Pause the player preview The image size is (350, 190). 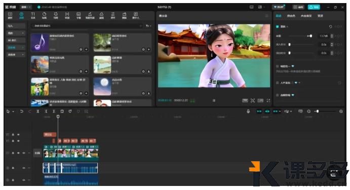coord(214,101)
